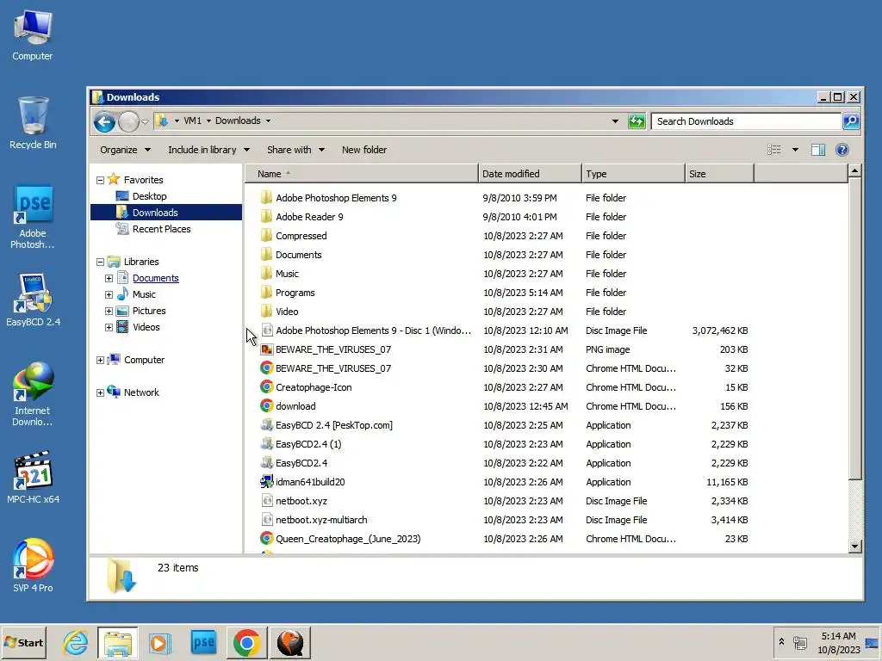Click the file list scroll up arrow
Image resolution: width=882 pixels, height=661 pixels.
pos(854,170)
